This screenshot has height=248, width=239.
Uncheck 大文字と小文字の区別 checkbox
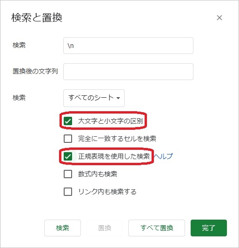[68, 121]
